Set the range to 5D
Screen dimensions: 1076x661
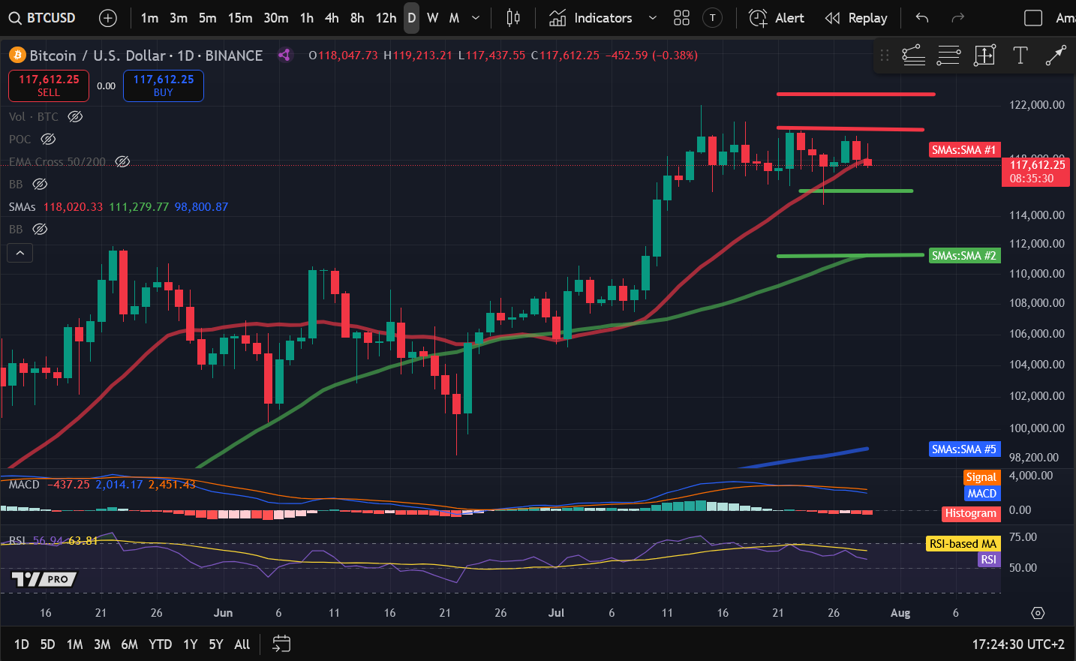(x=47, y=644)
